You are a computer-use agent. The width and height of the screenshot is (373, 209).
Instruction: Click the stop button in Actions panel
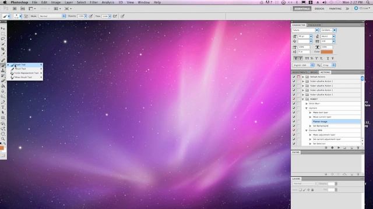tap(326, 147)
